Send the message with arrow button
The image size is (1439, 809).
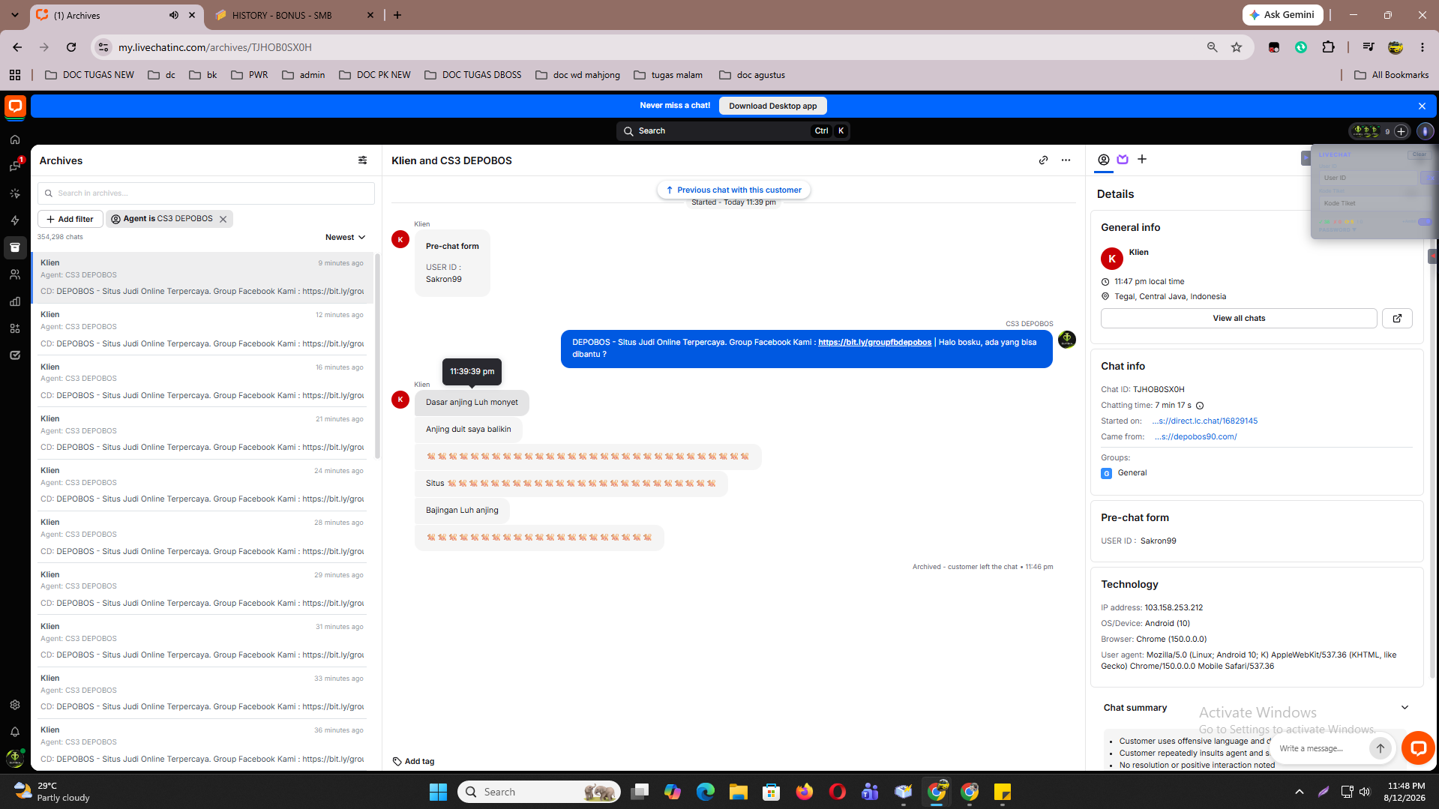pos(1380,748)
